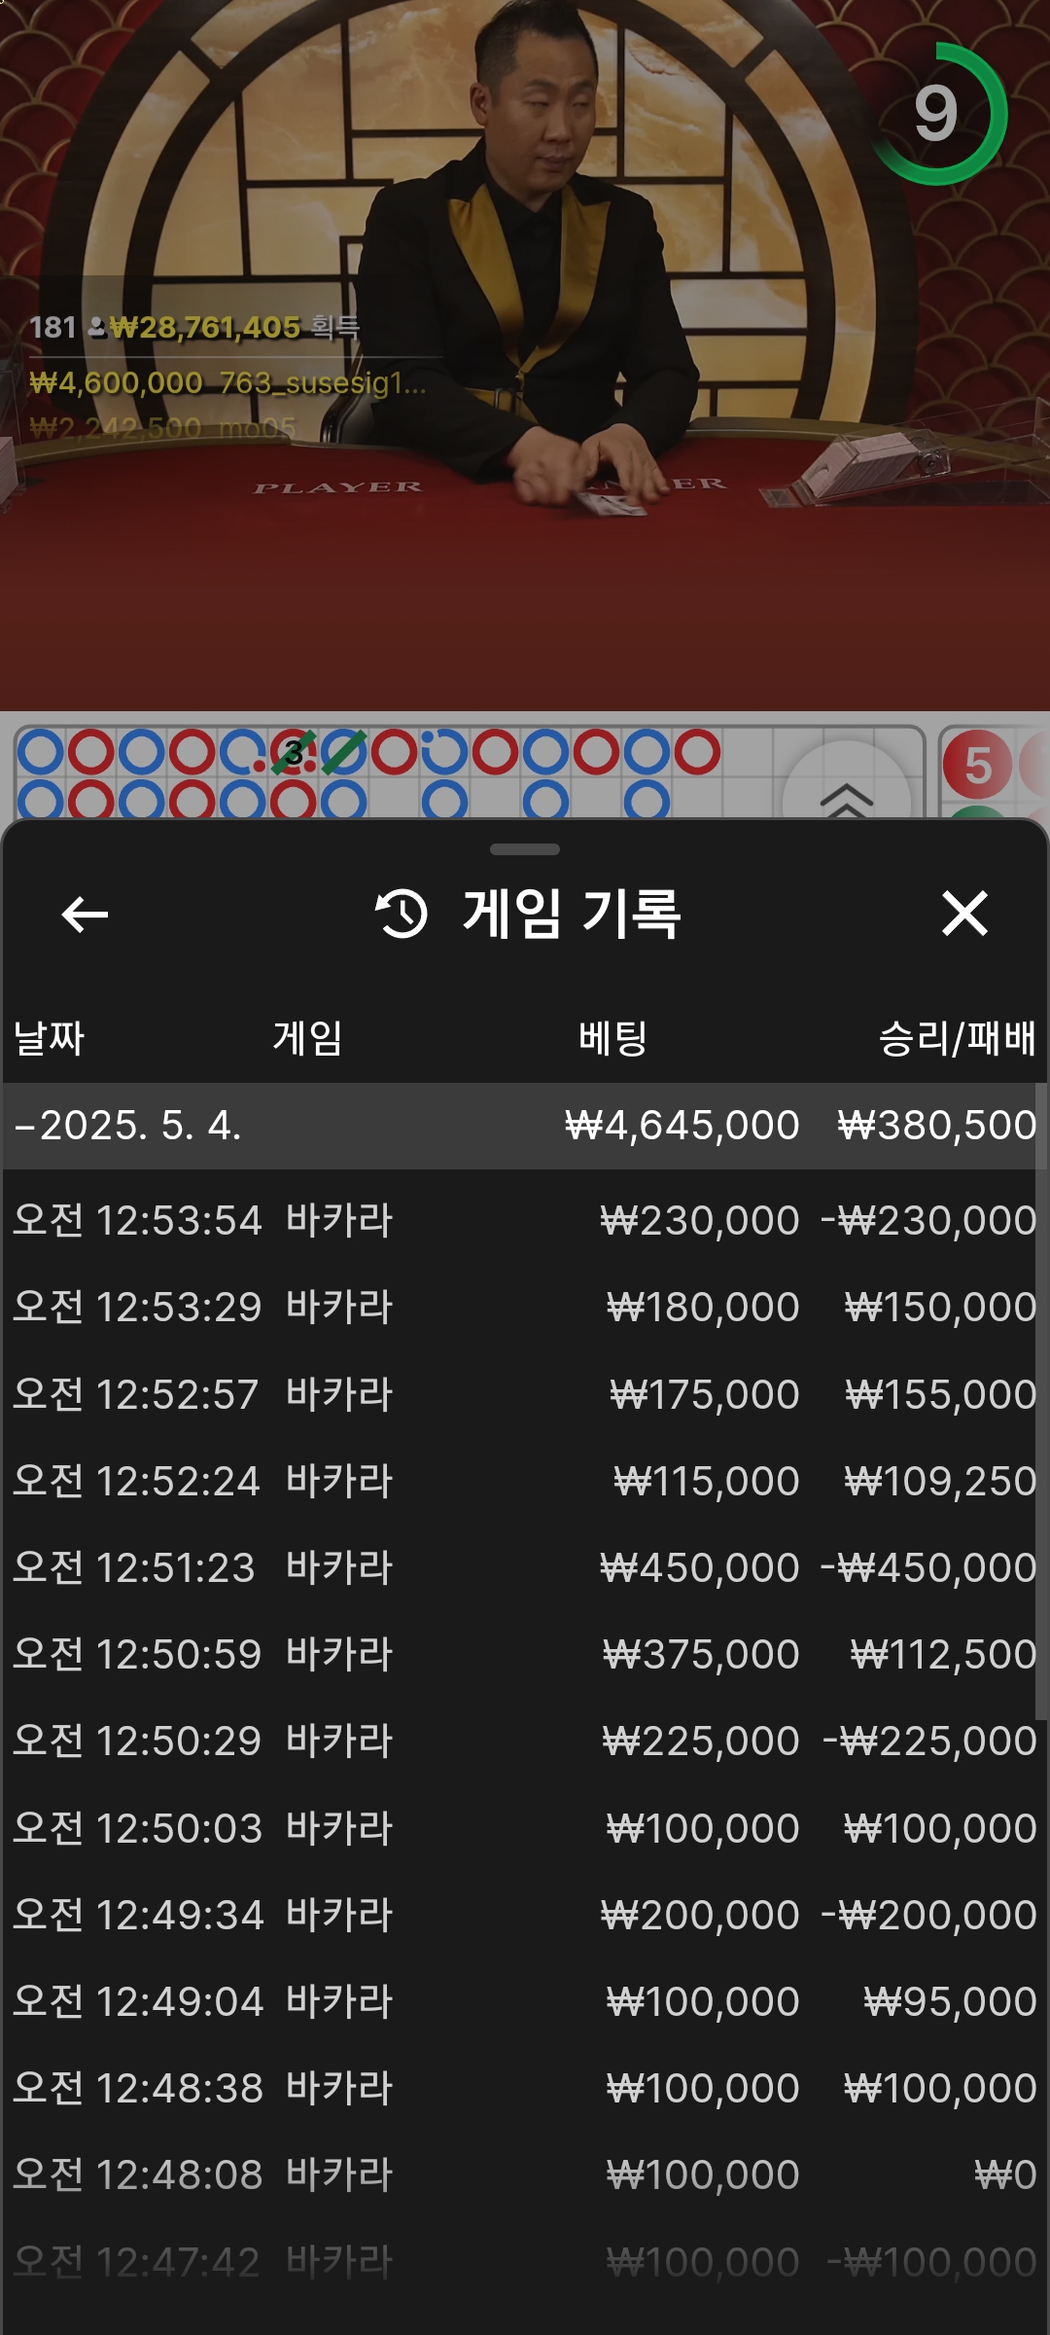Tap the 베팅 column header

pyautogui.click(x=612, y=1038)
